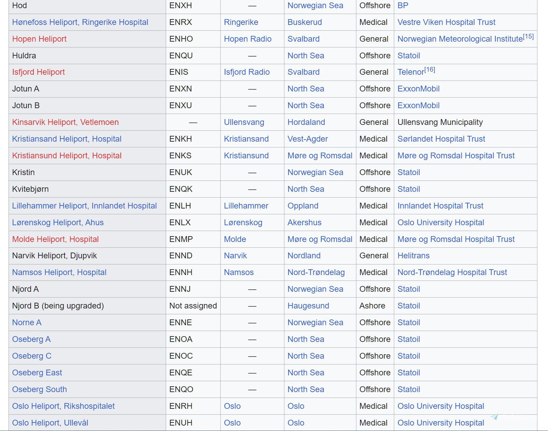Click the Lørenskog location link
The width and height of the screenshot is (548, 431).
(x=243, y=222)
